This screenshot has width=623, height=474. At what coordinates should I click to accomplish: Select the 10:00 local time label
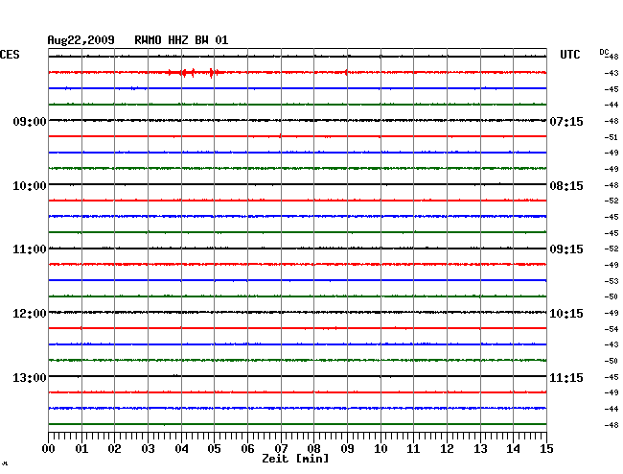pos(30,186)
